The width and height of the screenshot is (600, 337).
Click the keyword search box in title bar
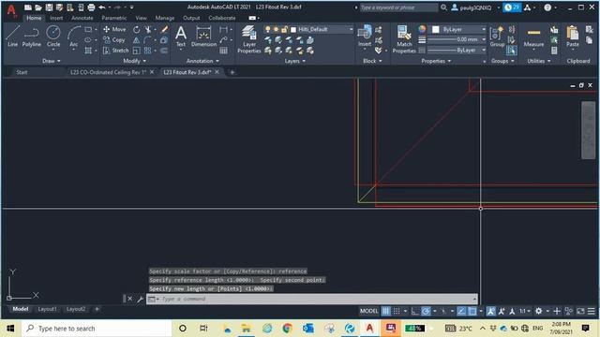pyautogui.click(x=398, y=7)
